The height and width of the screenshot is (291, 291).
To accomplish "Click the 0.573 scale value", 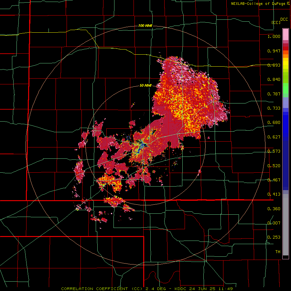I will click(274, 151).
